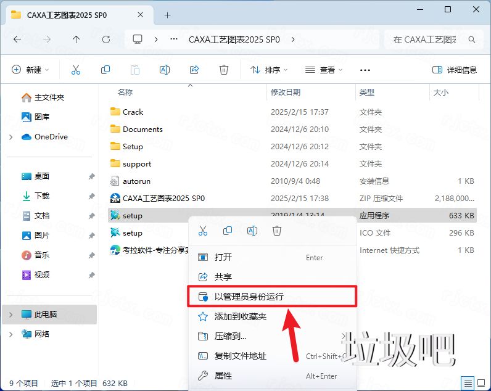Go back with the left arrow

click(17, 39)
